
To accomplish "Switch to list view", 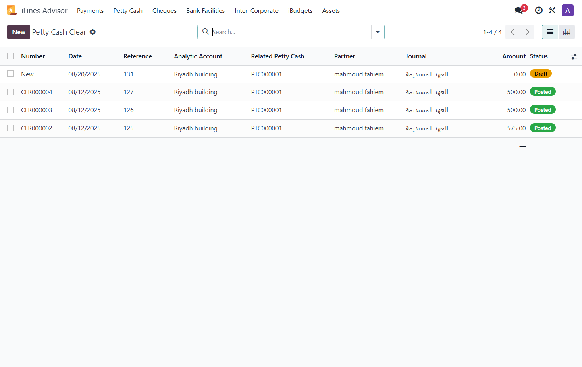I will [550, 32].
